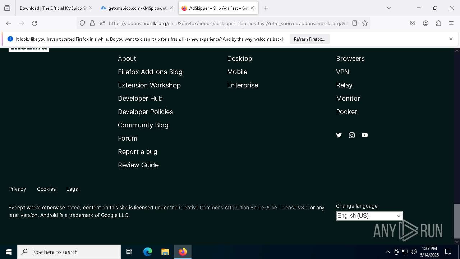View site security padlock info
The width and height of the screenshot is (460, 259).
click(x=92, y=23)
